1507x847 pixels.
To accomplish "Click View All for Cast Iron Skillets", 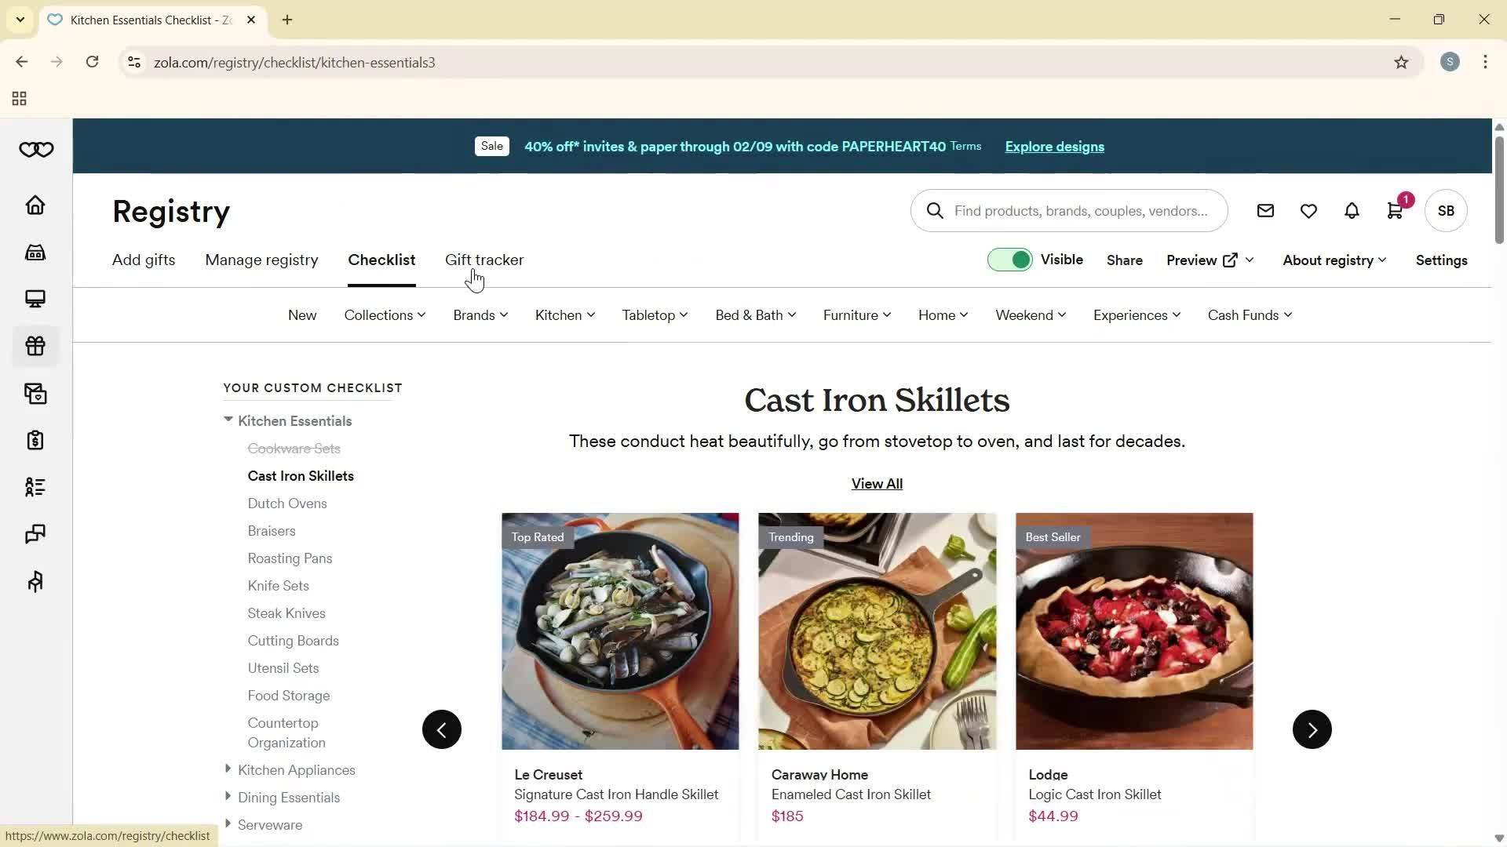I will point(876,483).
